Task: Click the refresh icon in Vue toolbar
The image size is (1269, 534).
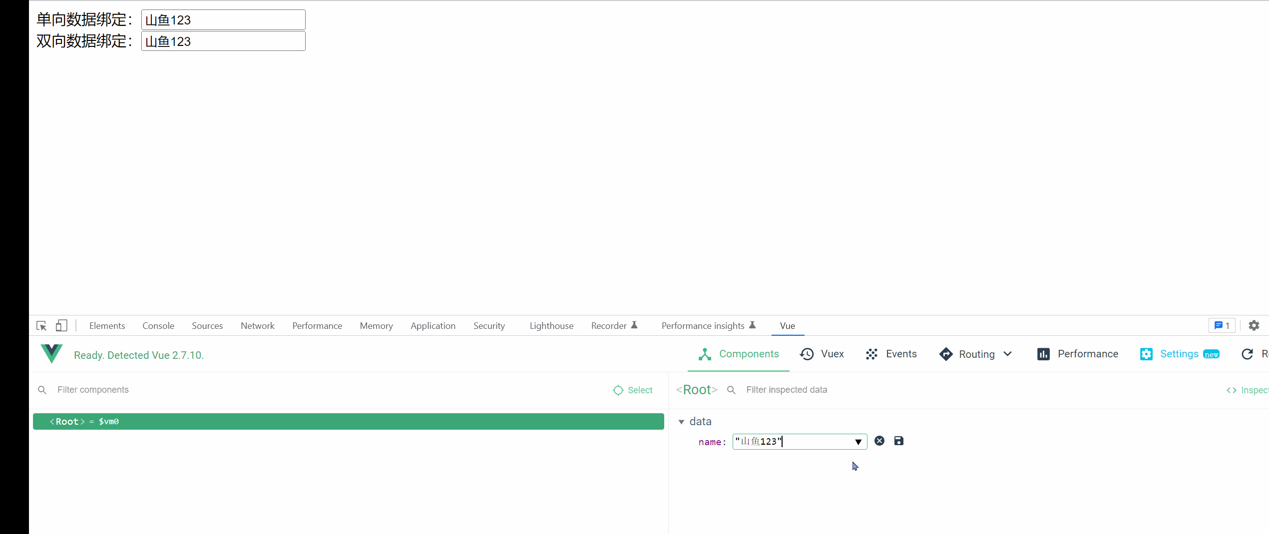Action: click(1247, 354)
